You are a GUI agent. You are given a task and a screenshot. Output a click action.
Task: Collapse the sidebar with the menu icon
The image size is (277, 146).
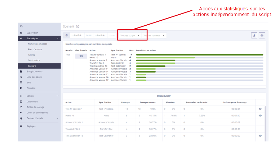tap(21, 26)
